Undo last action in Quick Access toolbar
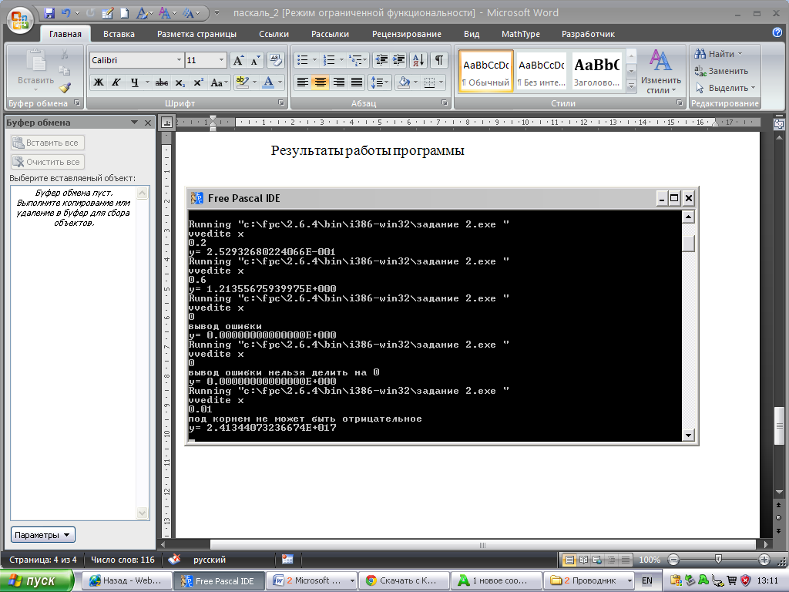 [65, 14]
